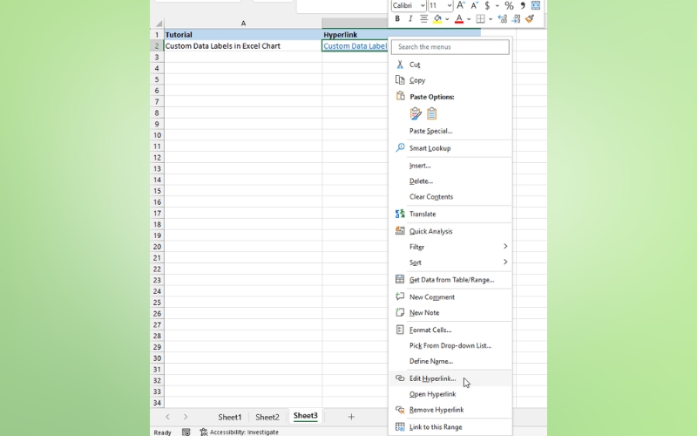Click the Borders grid icon
697x436 pixels.
point(480,19)
